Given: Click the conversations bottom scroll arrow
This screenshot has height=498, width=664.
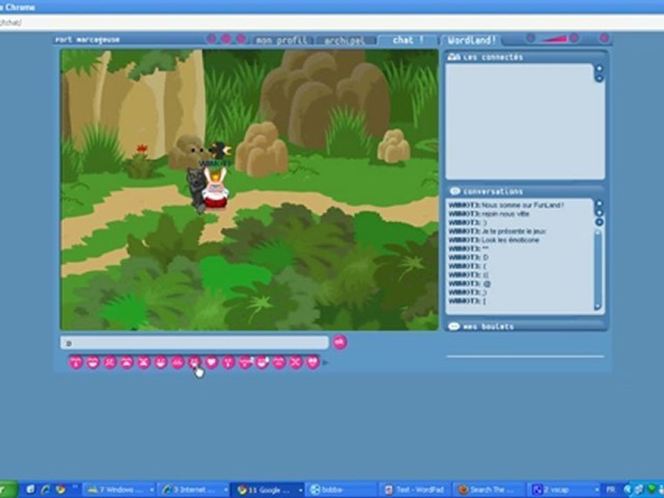Looking at the screenshot, I should click(x=598, y=307).
